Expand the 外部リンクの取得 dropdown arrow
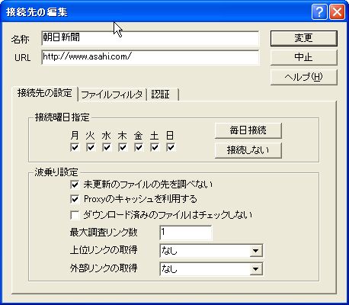This screenshot has height=305, width=349. pos(255,268)
